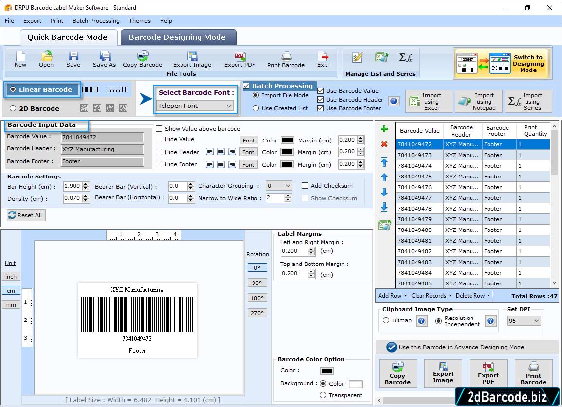Open the Character Grouping dropdown
The height and width of the screenshot is (407, 562).
click(x=279, y=186)
